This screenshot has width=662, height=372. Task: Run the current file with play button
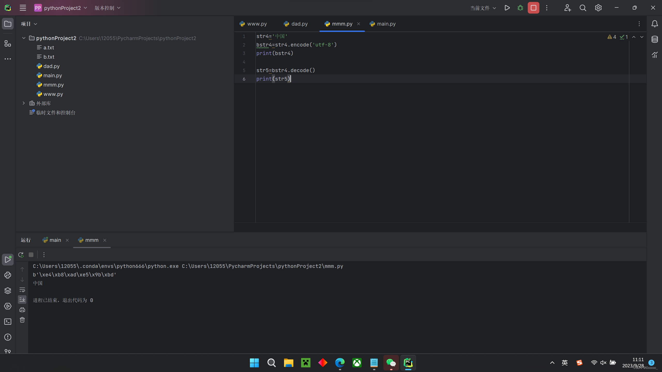pyautogui.click(x=507, y=8)
